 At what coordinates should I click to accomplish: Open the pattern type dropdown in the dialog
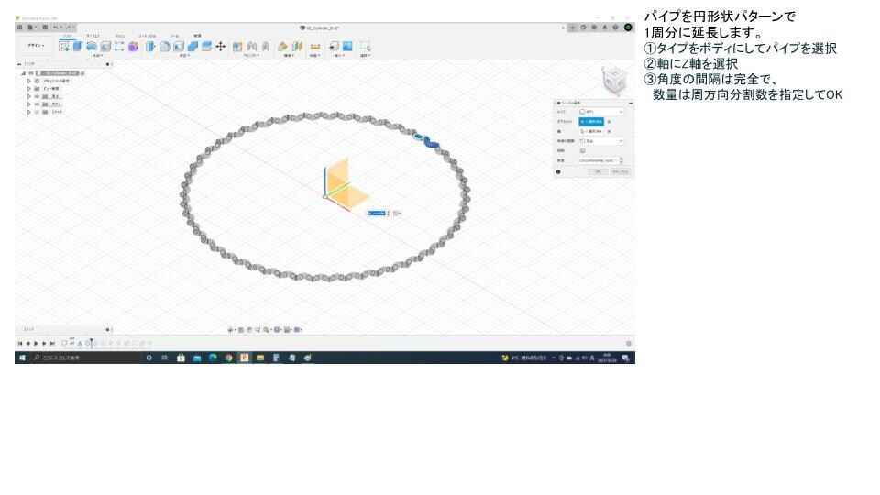[x=601, y=112]
